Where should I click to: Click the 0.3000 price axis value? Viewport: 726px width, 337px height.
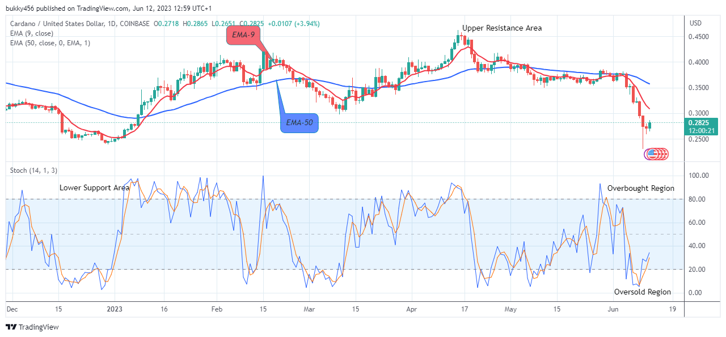[698, 114]
